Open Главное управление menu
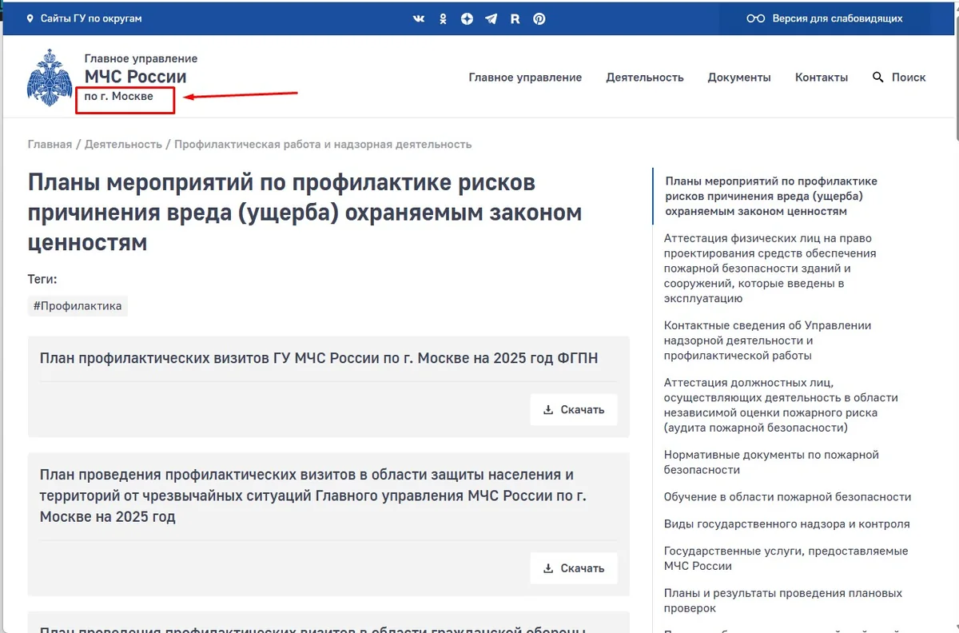This screenshot has height=633, width=959. (525, 78)
